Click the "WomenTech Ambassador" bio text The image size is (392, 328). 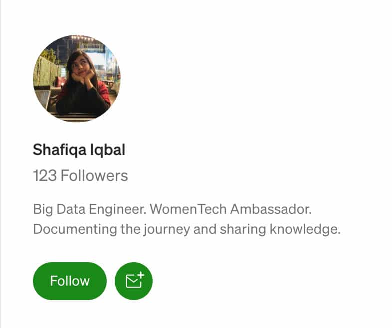point(230,209)
